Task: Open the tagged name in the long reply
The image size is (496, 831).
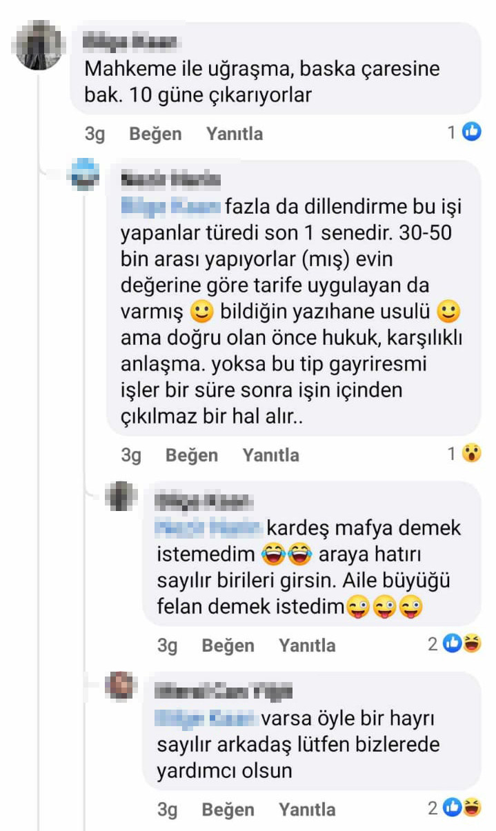Action: coord(171,206)
